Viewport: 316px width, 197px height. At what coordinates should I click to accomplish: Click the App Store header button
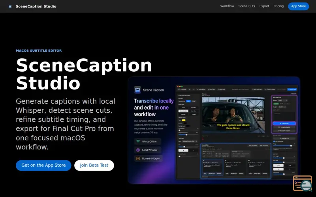(298, 6)
